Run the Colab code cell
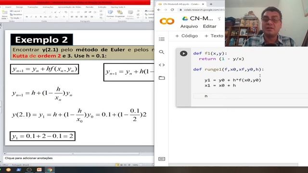The width and height of the screenshot is (308, 173). pos(183,53)
